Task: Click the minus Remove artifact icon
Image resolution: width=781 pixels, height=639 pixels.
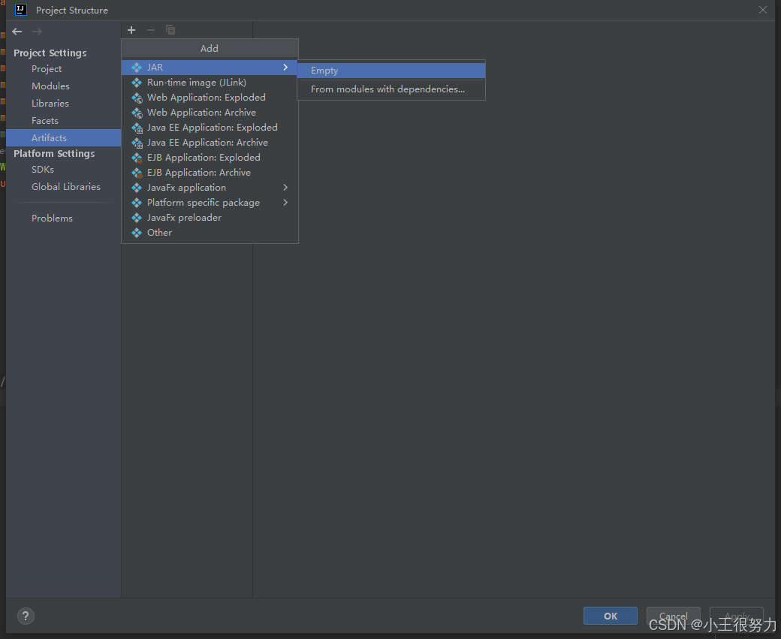Action: pos(151,30)
